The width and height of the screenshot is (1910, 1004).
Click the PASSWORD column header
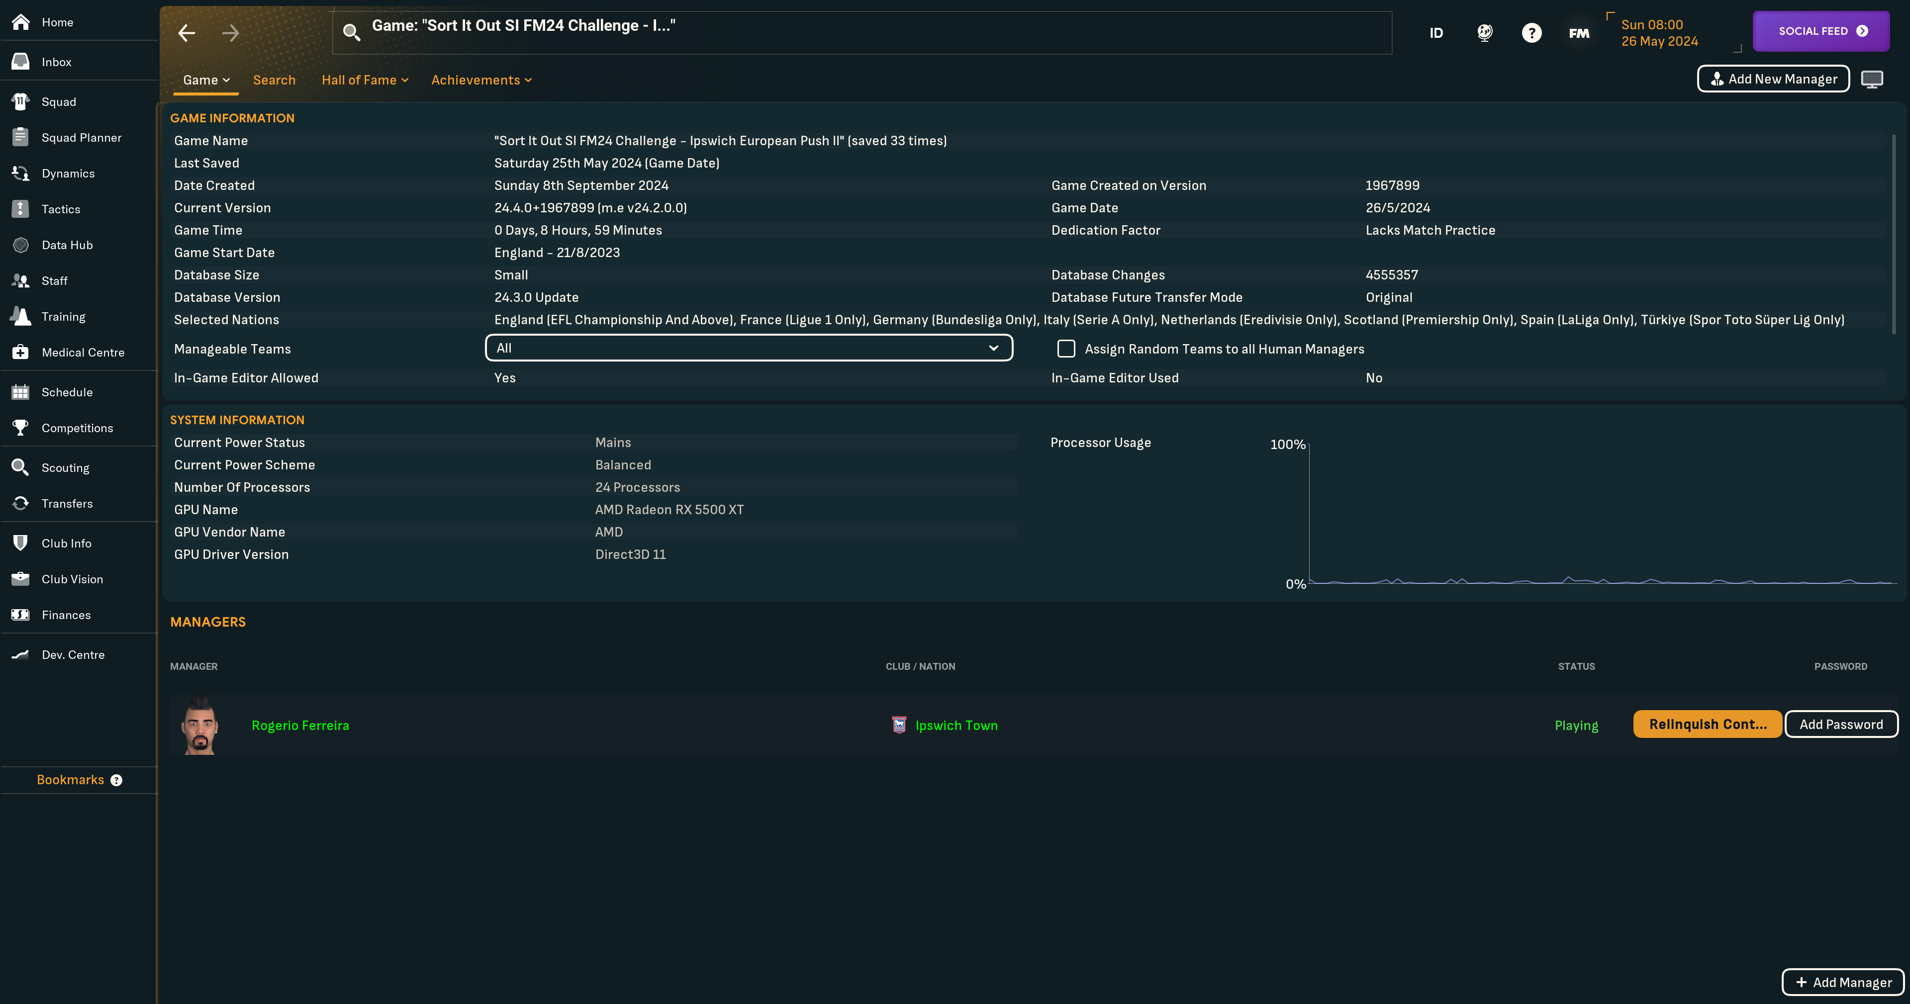1840,666
